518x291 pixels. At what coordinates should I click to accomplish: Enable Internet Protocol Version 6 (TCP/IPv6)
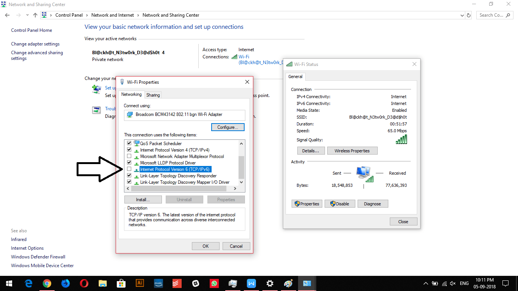pyautogui.click(x=129, y=169)
